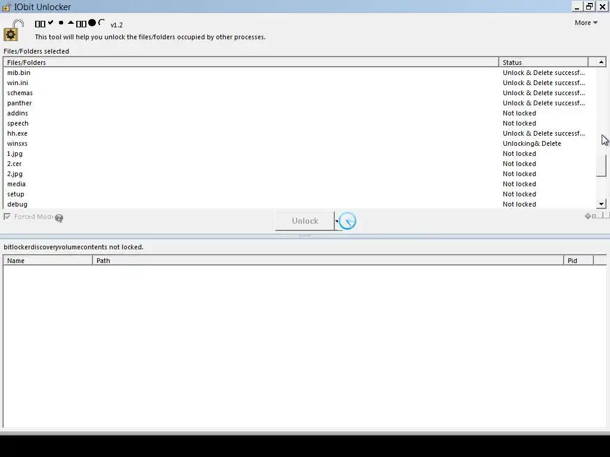This screenshot has height=457, width=610.
Task: Click the v1.2 version label
Action: pos(116,25)
